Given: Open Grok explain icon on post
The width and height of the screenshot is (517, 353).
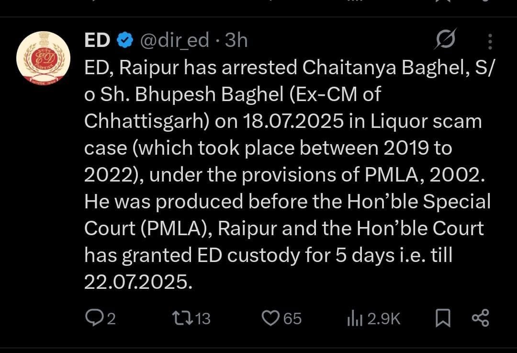Looking at the screenshot, I should coord(445,39).
